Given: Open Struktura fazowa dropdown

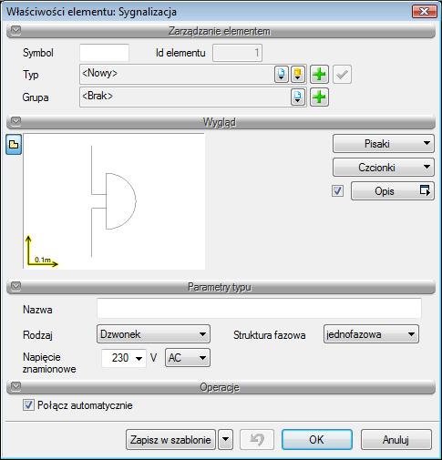Looking at the screenshot, I should 371,334.
